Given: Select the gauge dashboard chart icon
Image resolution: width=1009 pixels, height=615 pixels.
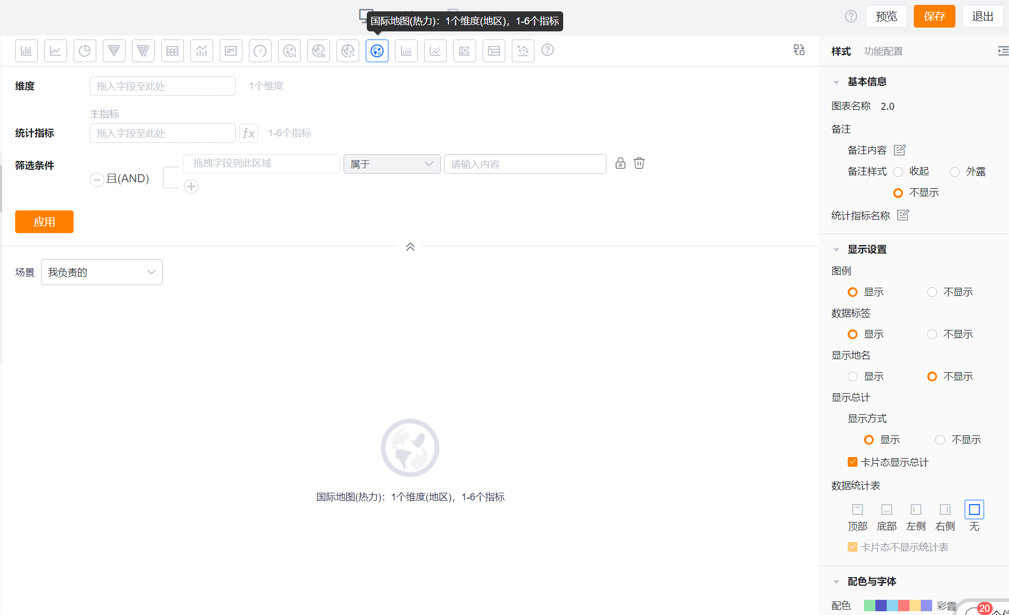Looking at the screenshot, I should pos(260,51).
